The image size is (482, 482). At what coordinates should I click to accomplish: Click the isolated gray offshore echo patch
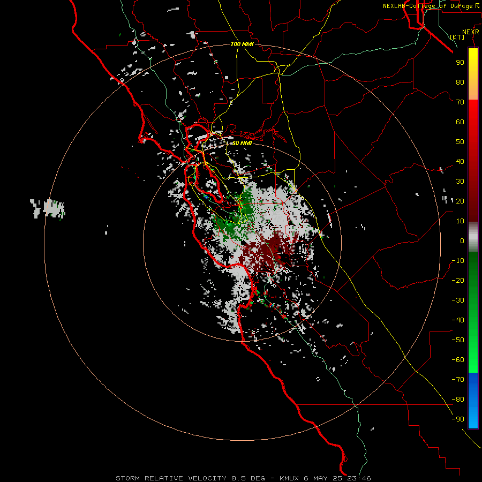(x=48, y=209)
